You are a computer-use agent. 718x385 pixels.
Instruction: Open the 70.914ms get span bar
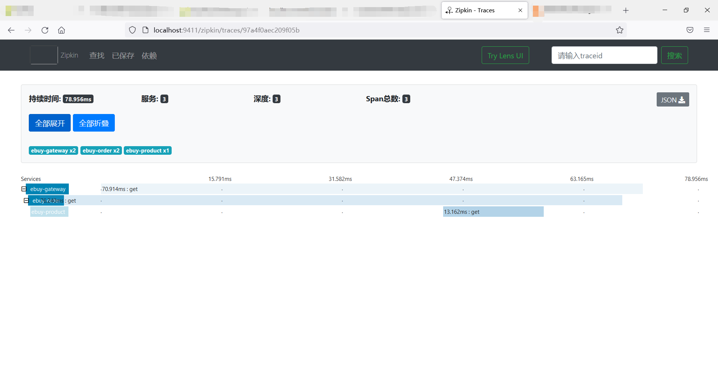click(372, 189)
